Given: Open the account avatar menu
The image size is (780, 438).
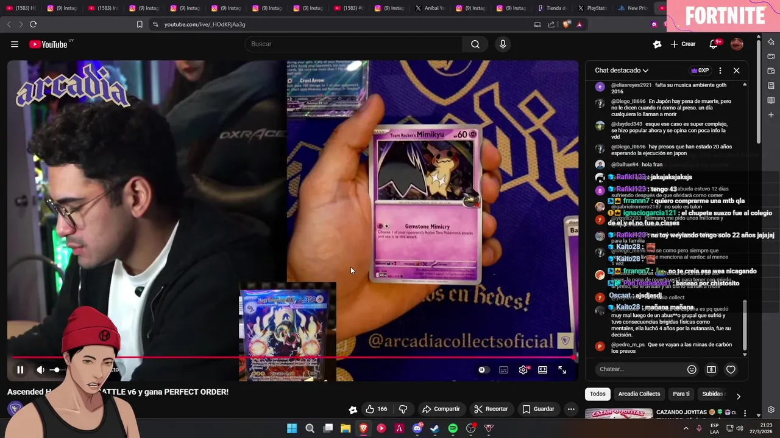Looking at the screenshot, I should click(737, 44).
